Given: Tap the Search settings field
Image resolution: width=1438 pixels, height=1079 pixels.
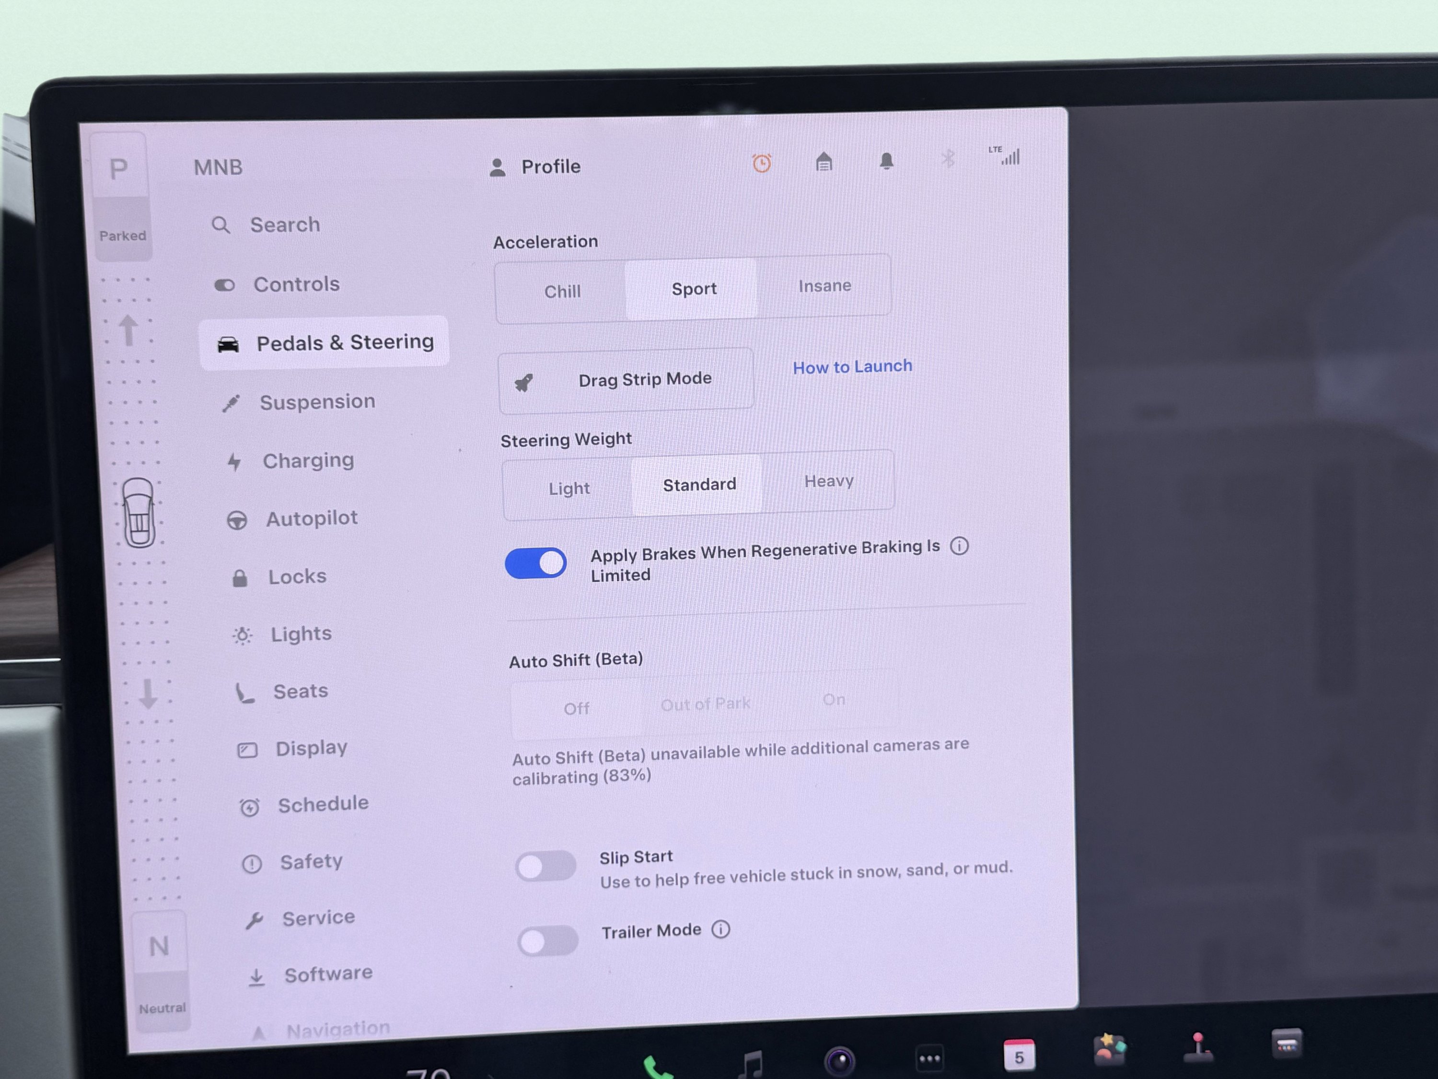Looking at the screenshot, I should coord(285,225).
